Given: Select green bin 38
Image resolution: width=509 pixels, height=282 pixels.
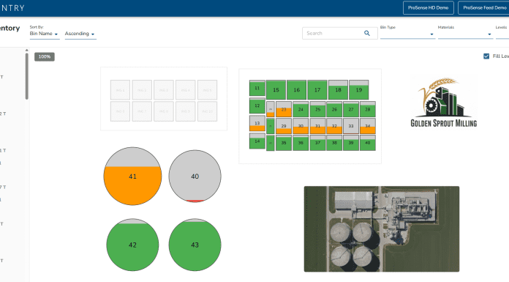Looking at the screenshot, I should click(334, 143).
